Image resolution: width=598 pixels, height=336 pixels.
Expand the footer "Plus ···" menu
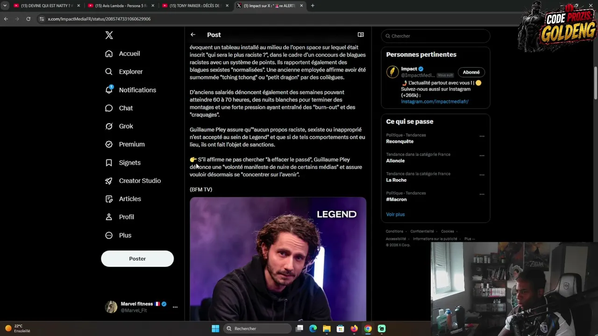click(x=470, y=239)
